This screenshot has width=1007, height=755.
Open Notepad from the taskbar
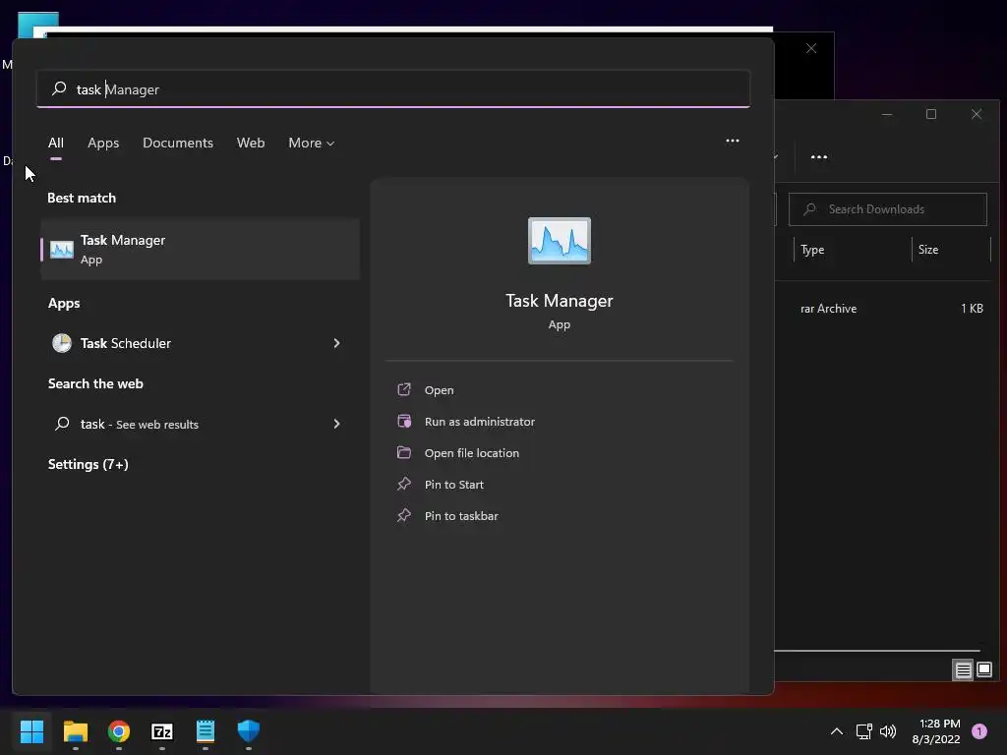click(206, 731)
